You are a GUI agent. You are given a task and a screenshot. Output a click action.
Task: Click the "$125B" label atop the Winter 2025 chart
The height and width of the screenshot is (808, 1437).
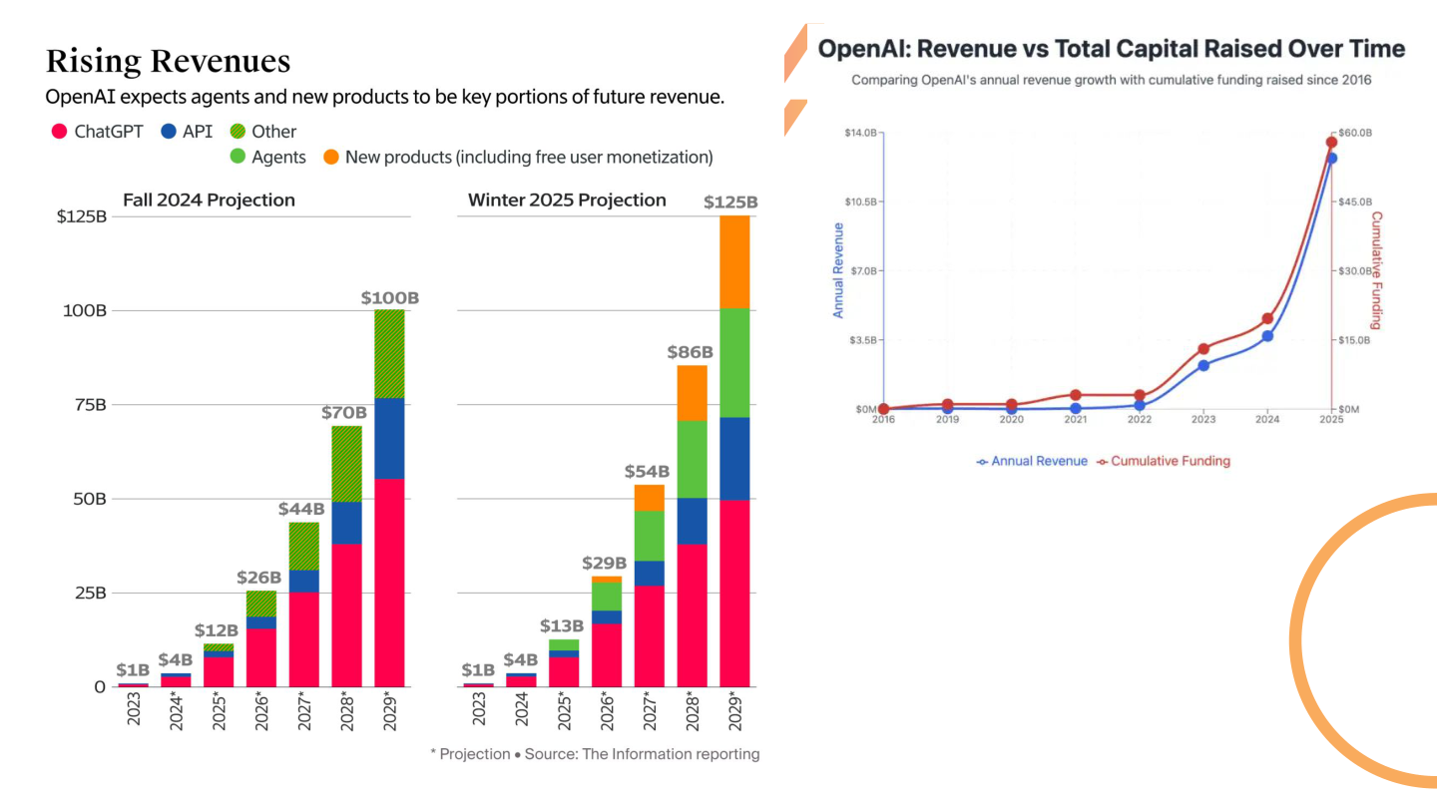(730, 202)
